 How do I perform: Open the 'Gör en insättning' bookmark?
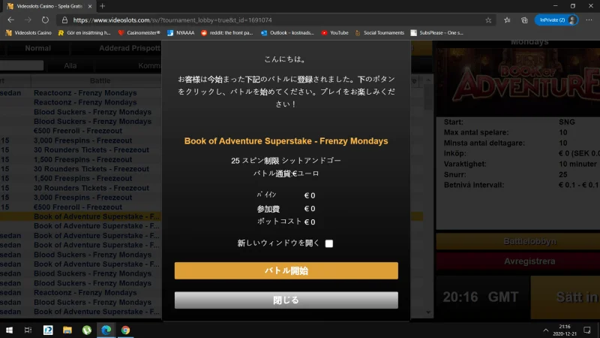click(84, 33)
